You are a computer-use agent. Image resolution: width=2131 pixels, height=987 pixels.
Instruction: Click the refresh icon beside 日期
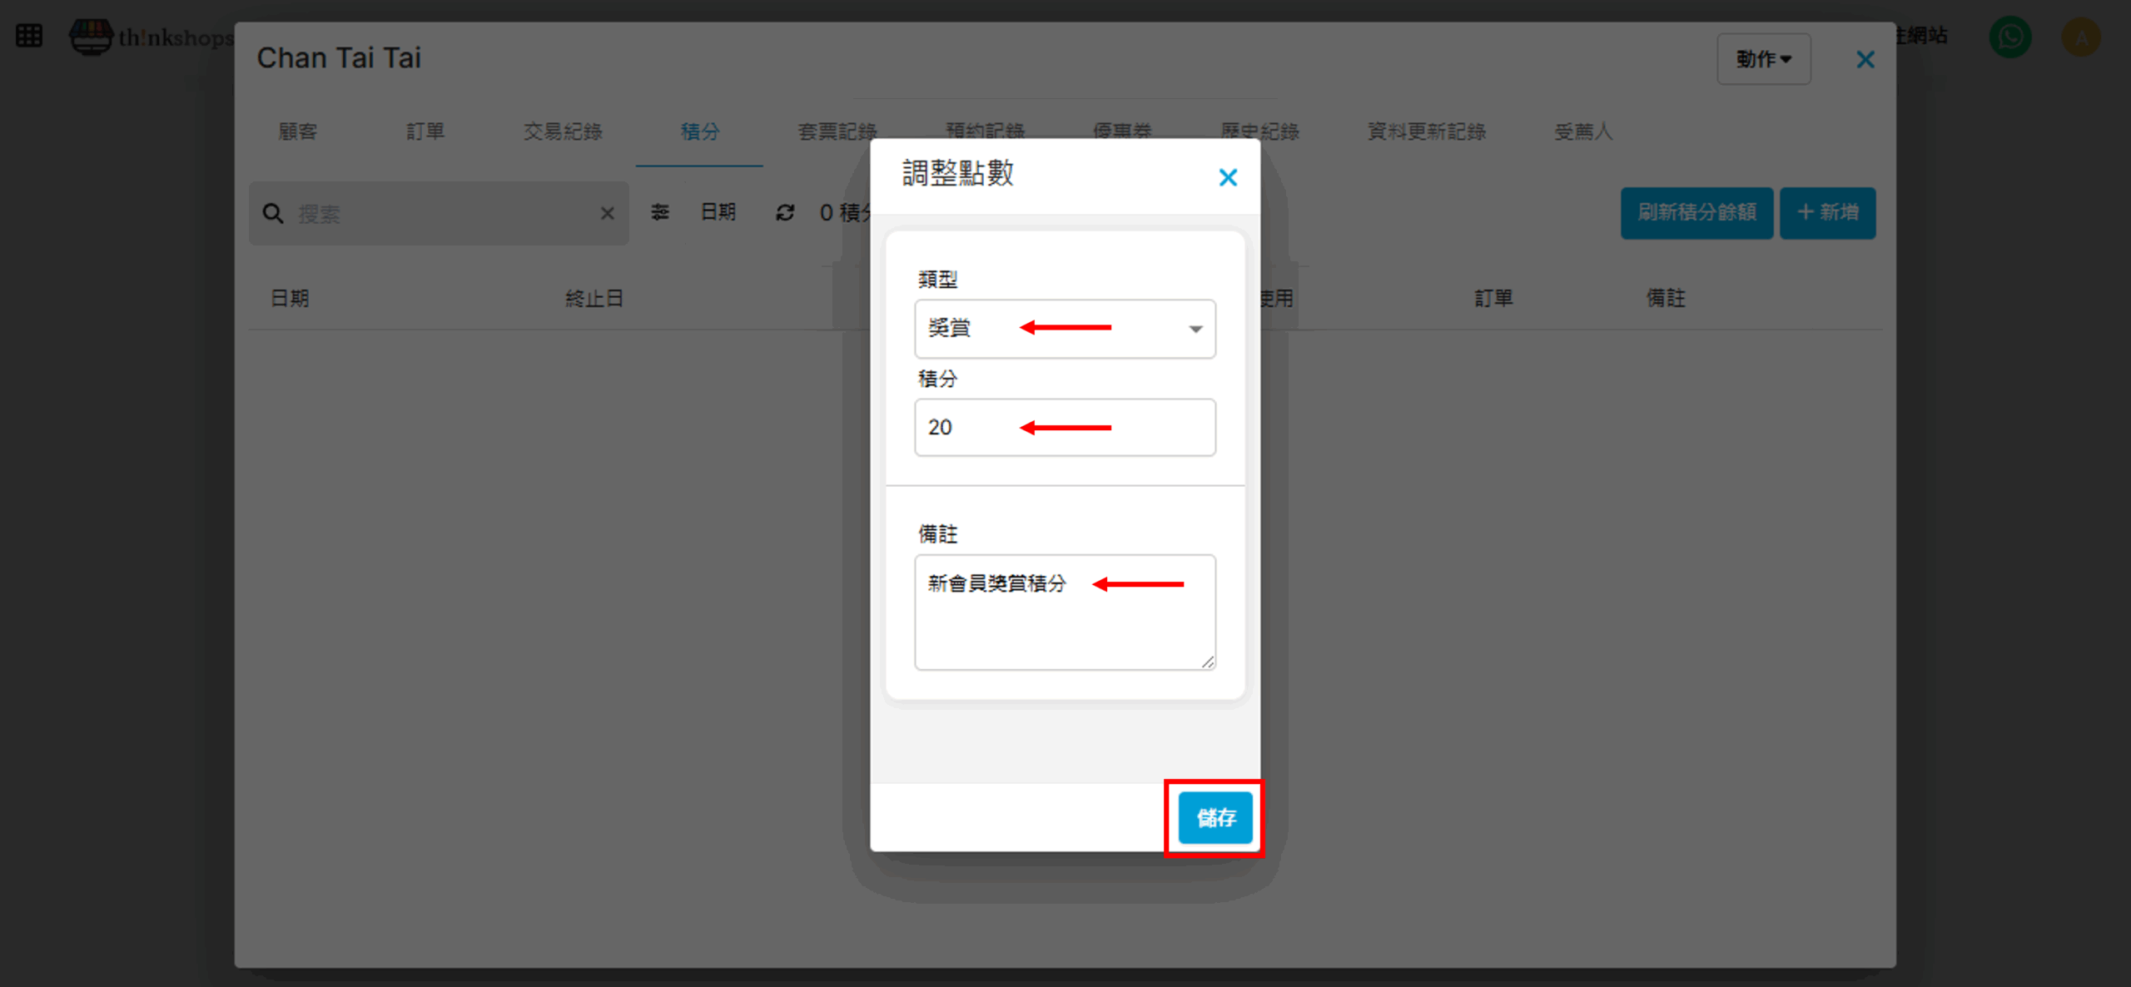(x=784, y=213)
